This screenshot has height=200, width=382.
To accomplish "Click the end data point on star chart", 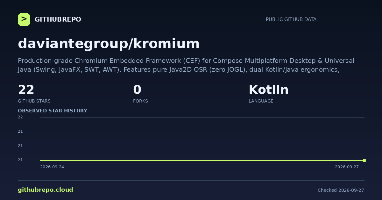I will coord(364,160).
